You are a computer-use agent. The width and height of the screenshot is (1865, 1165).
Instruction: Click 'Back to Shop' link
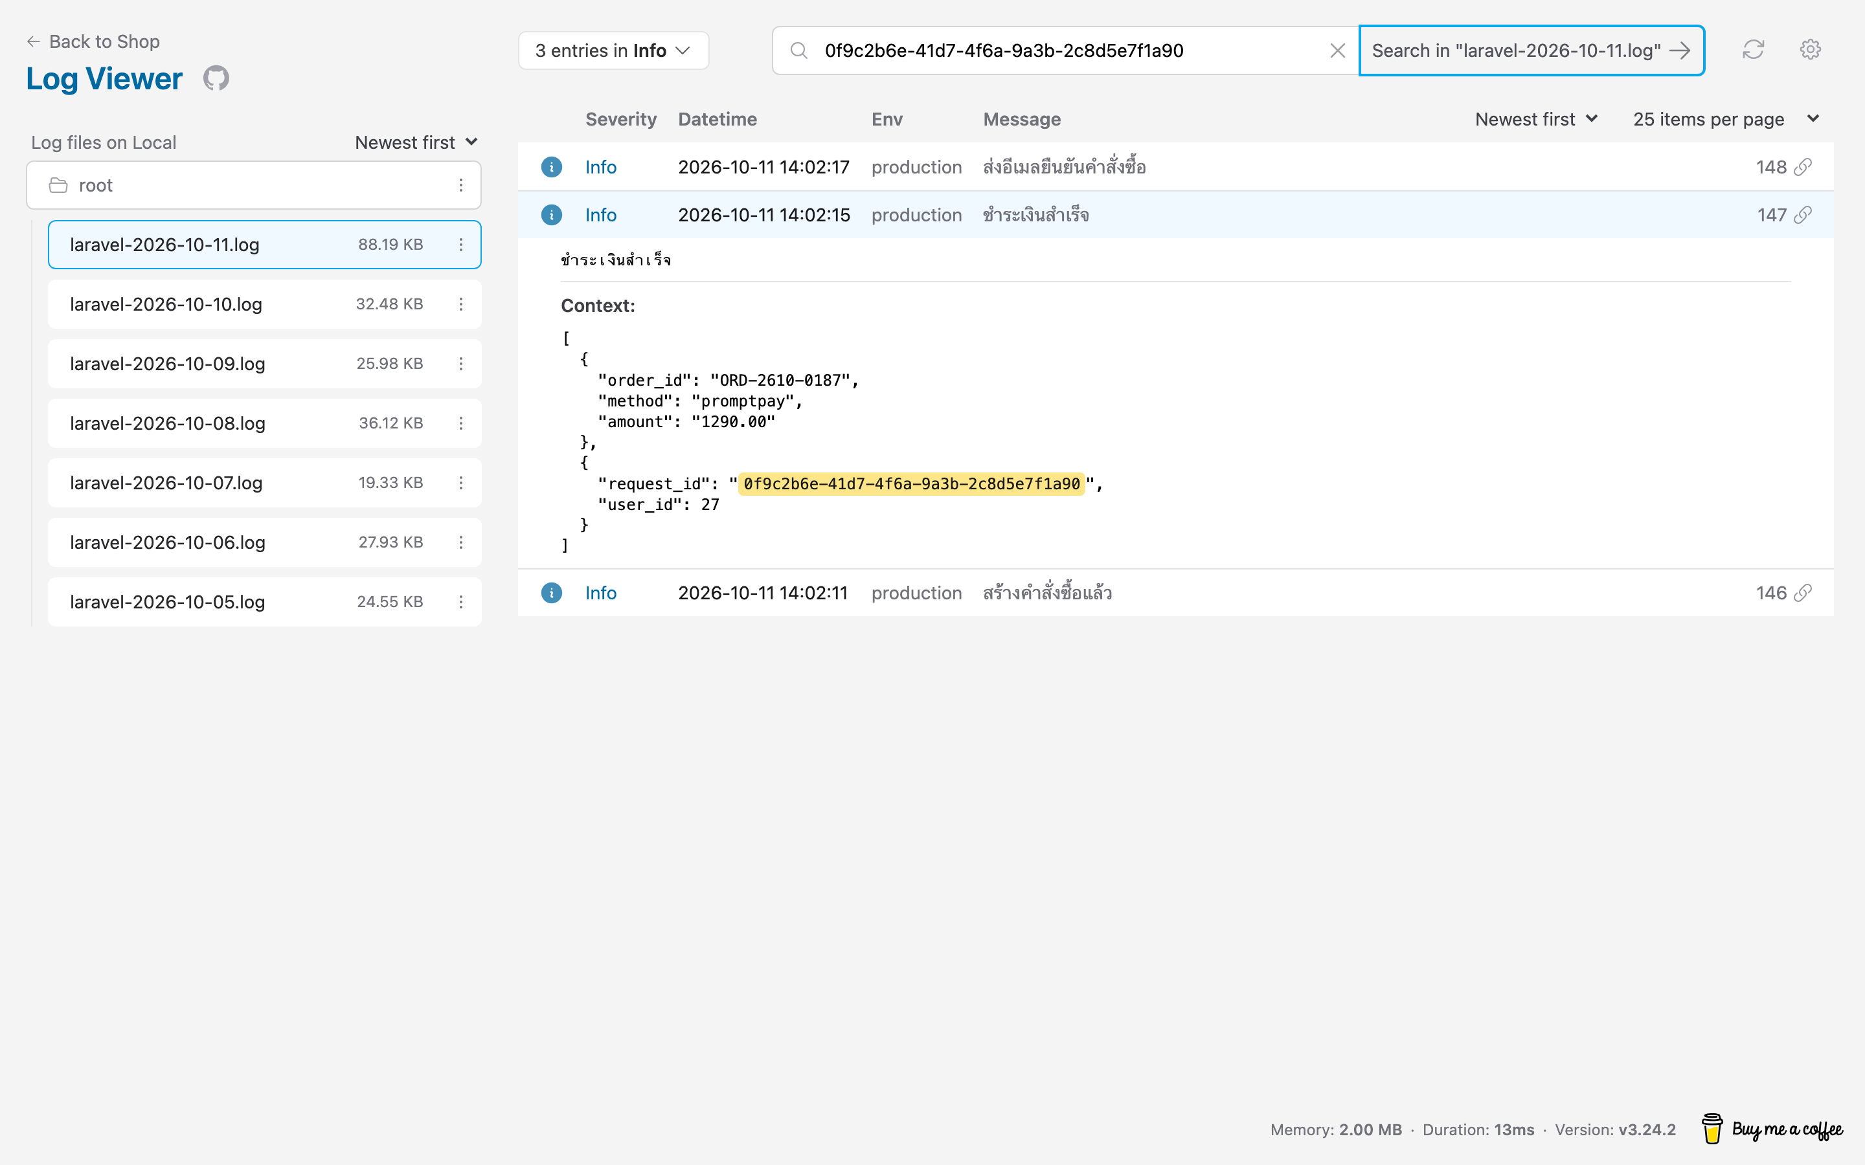(93, 41)
